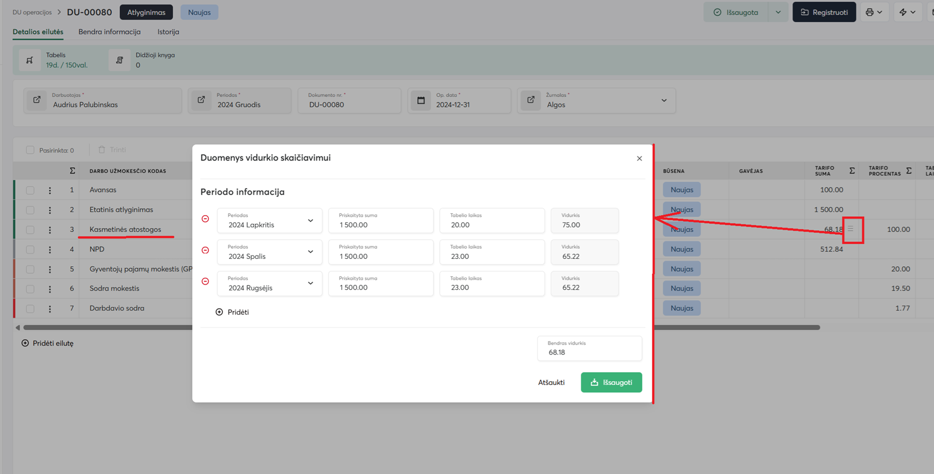934x474 pixels.
Task: Remove the 2024 Lapkritis period row
Action: 205,219
